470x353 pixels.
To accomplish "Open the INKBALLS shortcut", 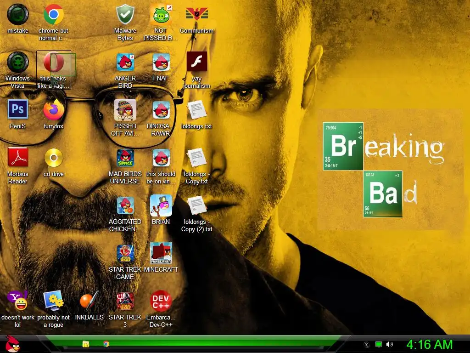I will point(89,301).
